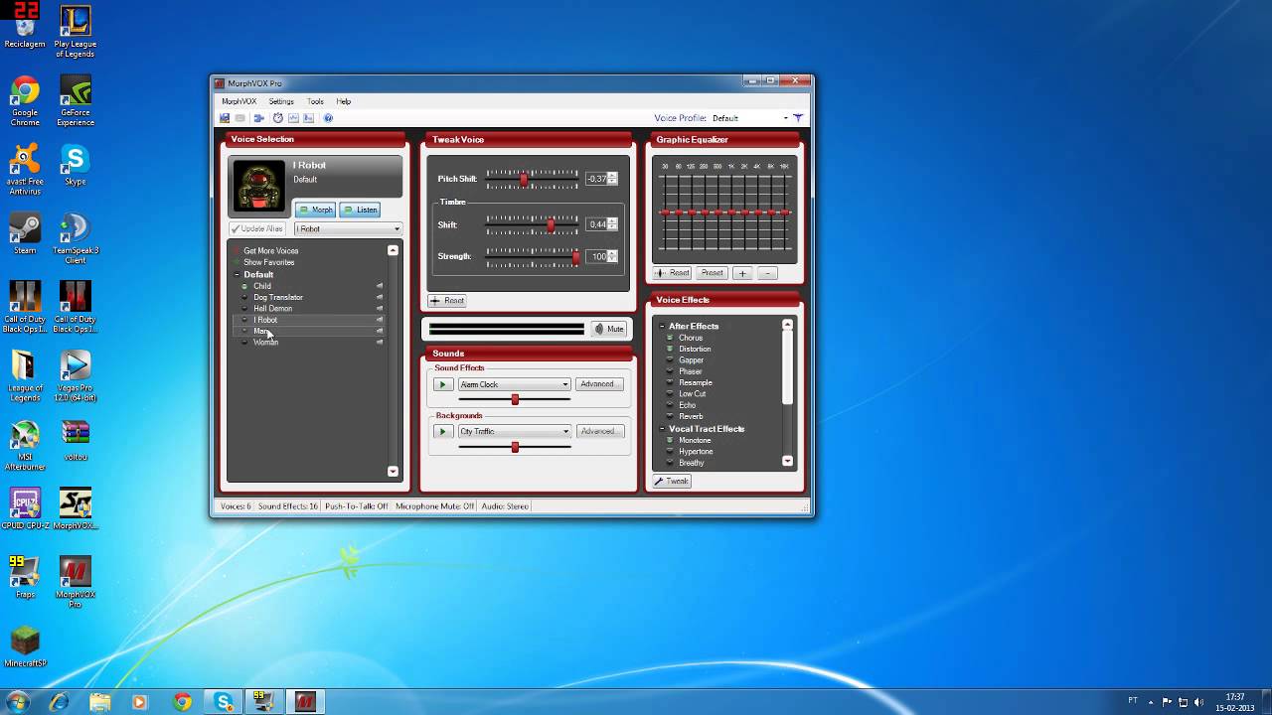Open the Alarm Clock sound effects dropdown
The height and width of the screenshot is (715, 1272).
click(514, 384)
